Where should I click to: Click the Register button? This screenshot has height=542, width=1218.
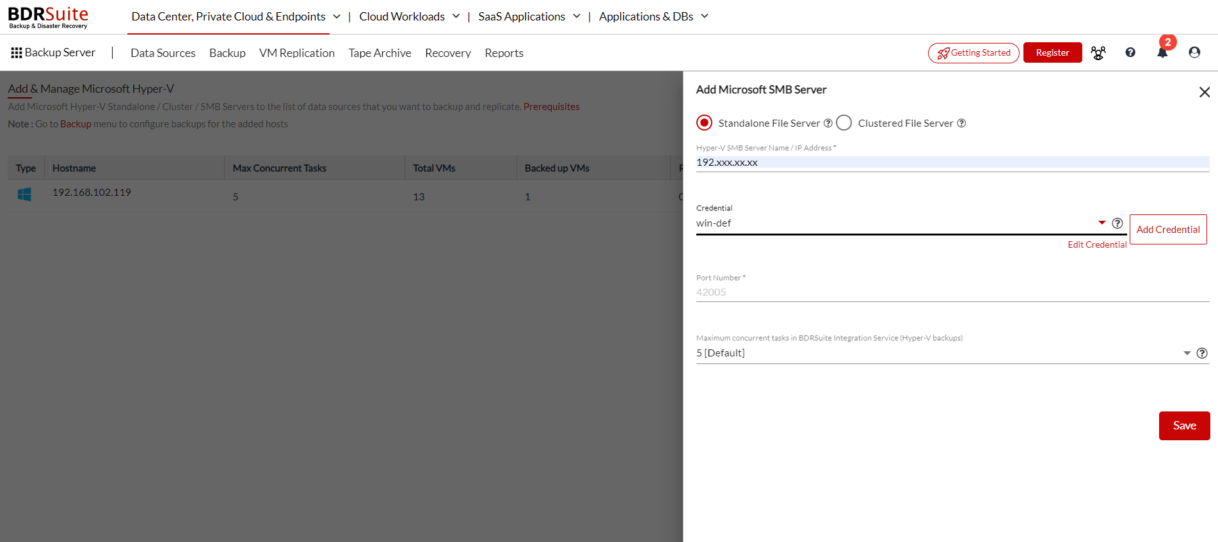click(1053, 52)
